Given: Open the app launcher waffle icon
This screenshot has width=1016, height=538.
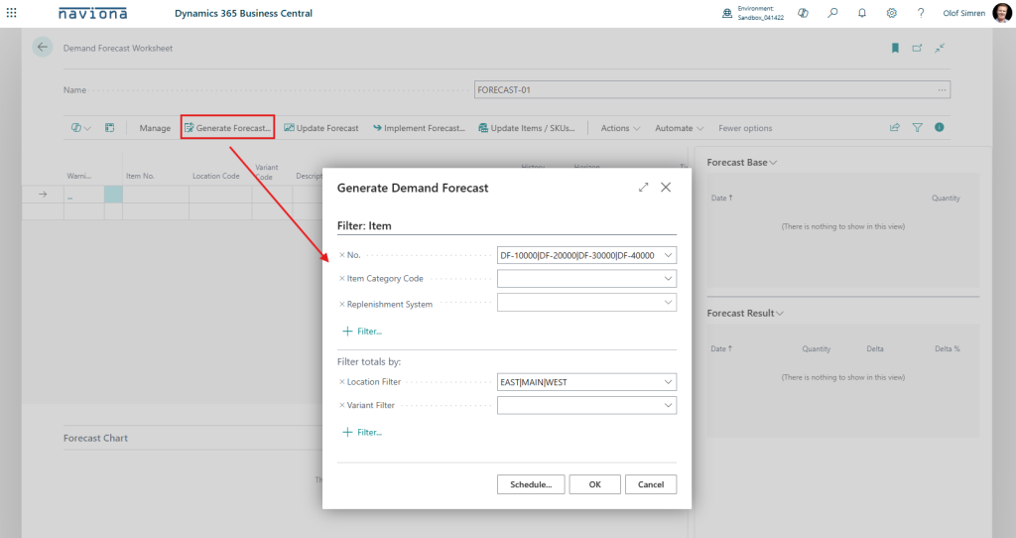Looking at the screenshot, I should point(12,13).
